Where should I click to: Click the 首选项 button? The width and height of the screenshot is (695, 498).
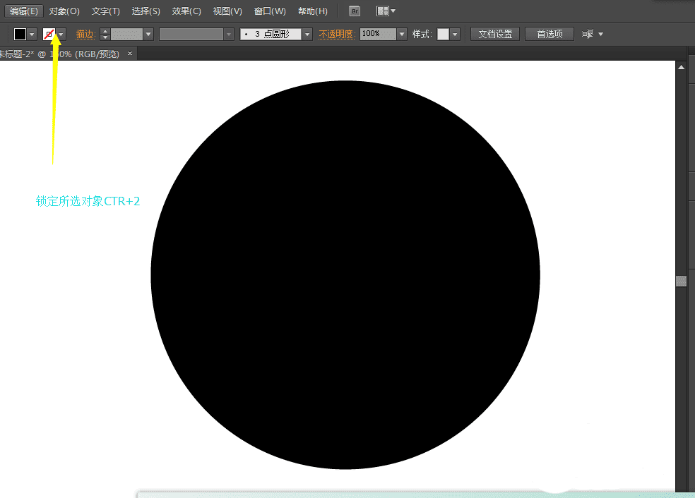pyautogui.click(x=550, y=34)
